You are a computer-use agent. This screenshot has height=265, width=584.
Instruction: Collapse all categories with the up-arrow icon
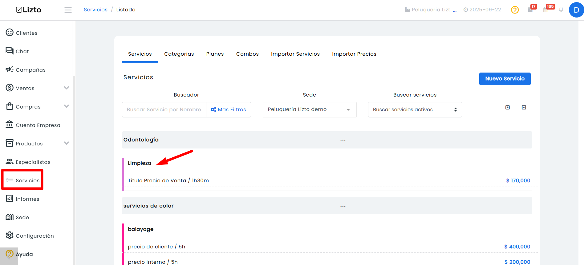pos(508,107)
